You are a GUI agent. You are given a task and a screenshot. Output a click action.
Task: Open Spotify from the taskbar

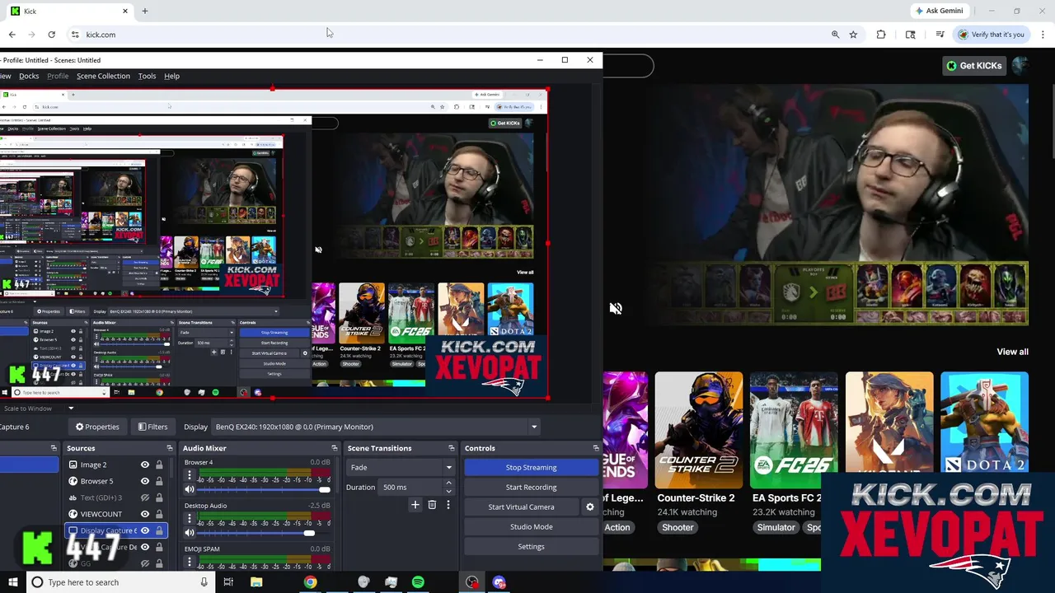click(418, 582)
